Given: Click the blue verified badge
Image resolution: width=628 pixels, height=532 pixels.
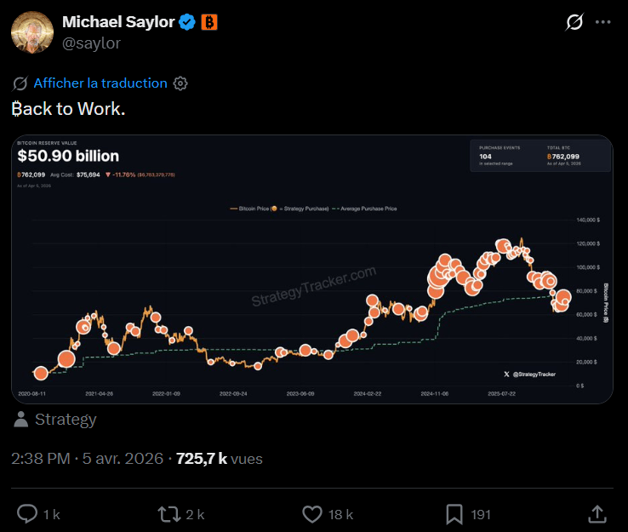Looking at the screenshot, I should click(x=187, y=22).
